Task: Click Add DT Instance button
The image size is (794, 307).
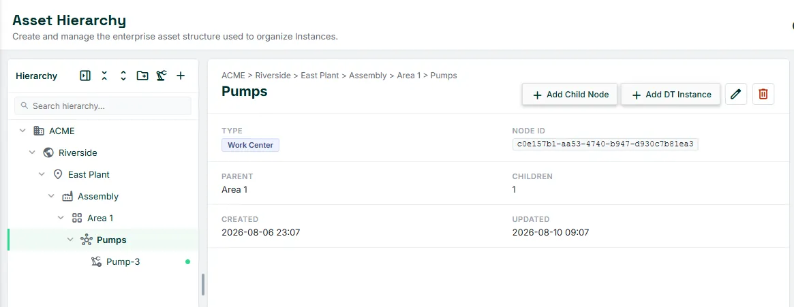Action: coord(671,95)
